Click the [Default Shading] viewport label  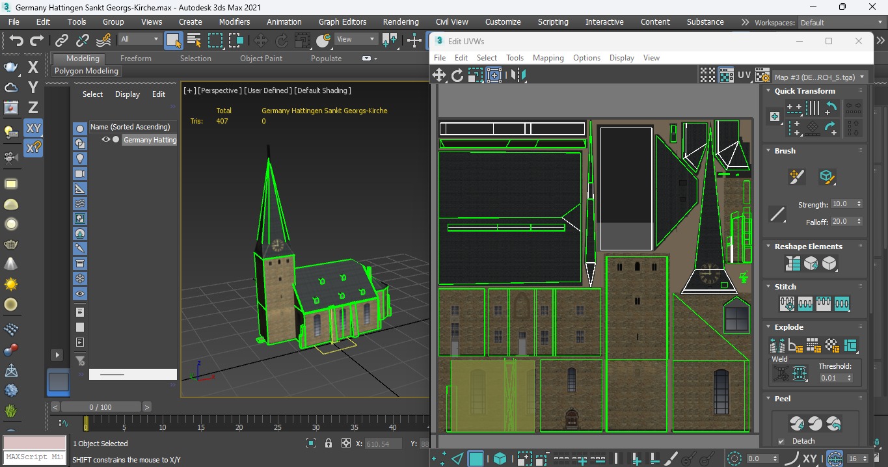[323, 90]
